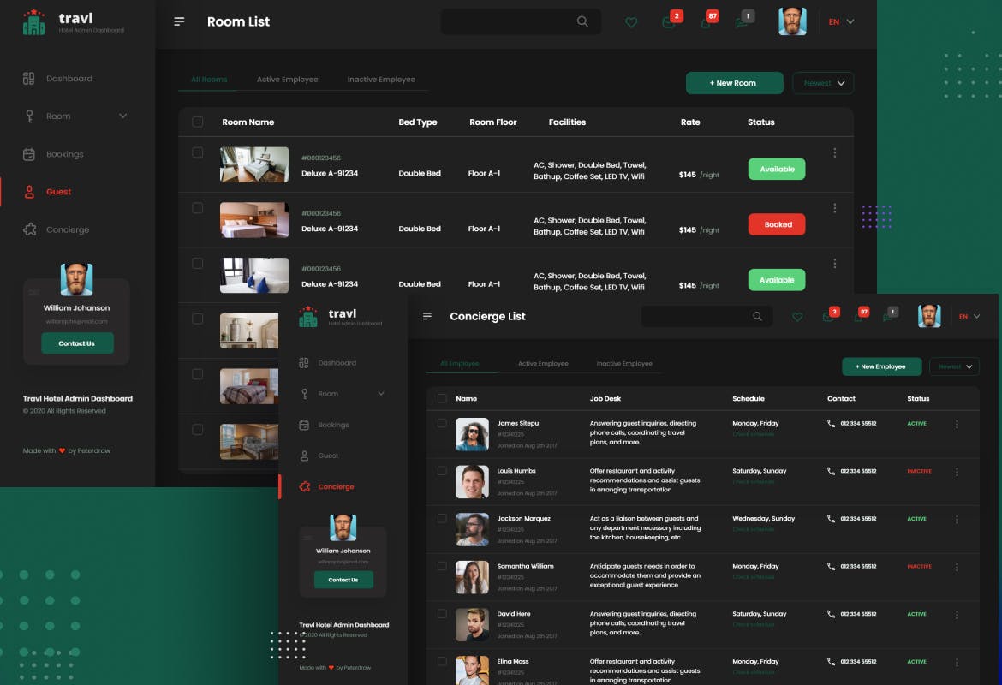The width and height of the screenshot is (1002, 685).
Task: Click Contact Us in Room List sidebar
Action: (x=77, y=343)
